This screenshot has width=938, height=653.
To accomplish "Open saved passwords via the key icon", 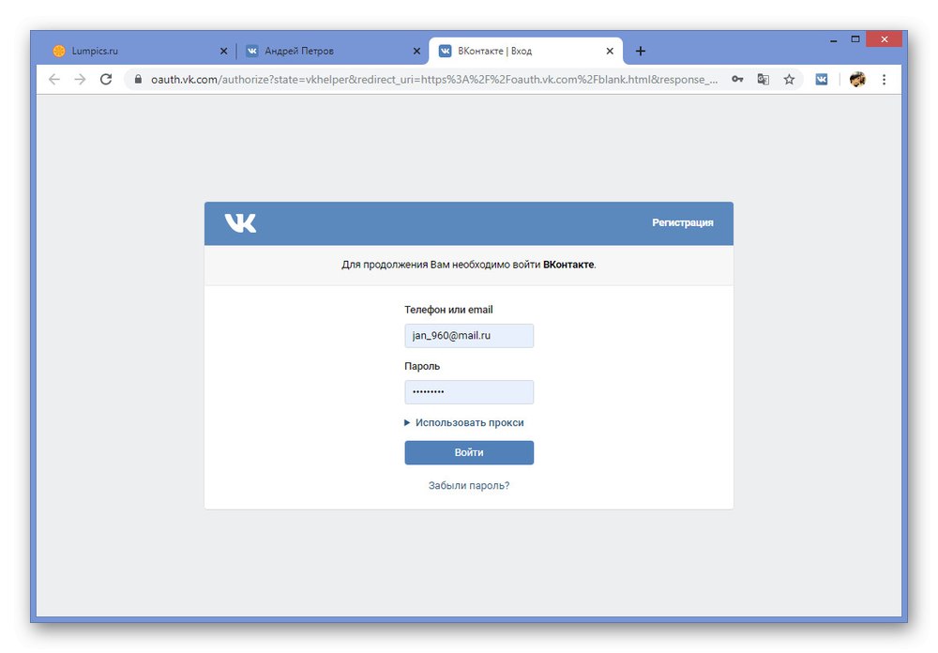I will 737,79.
